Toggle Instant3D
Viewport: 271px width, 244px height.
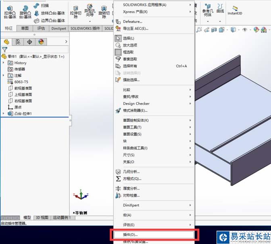[x=235, y=11]
